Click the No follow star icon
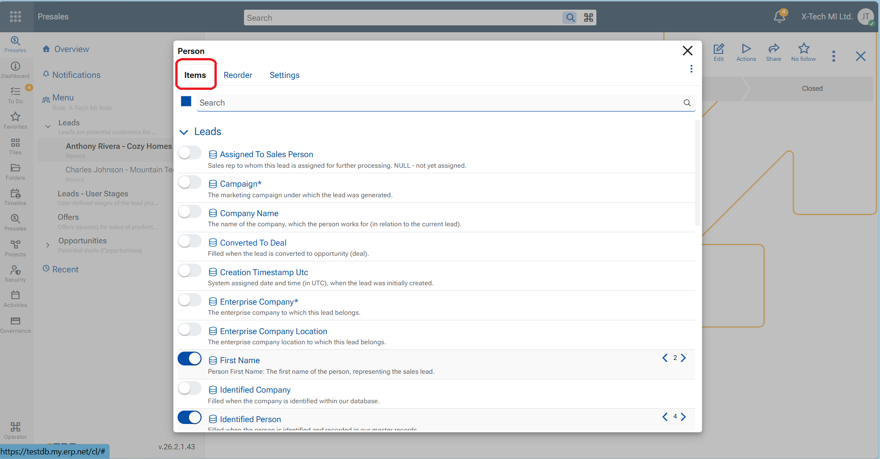 pyautogui.click(x=803, y=52)
